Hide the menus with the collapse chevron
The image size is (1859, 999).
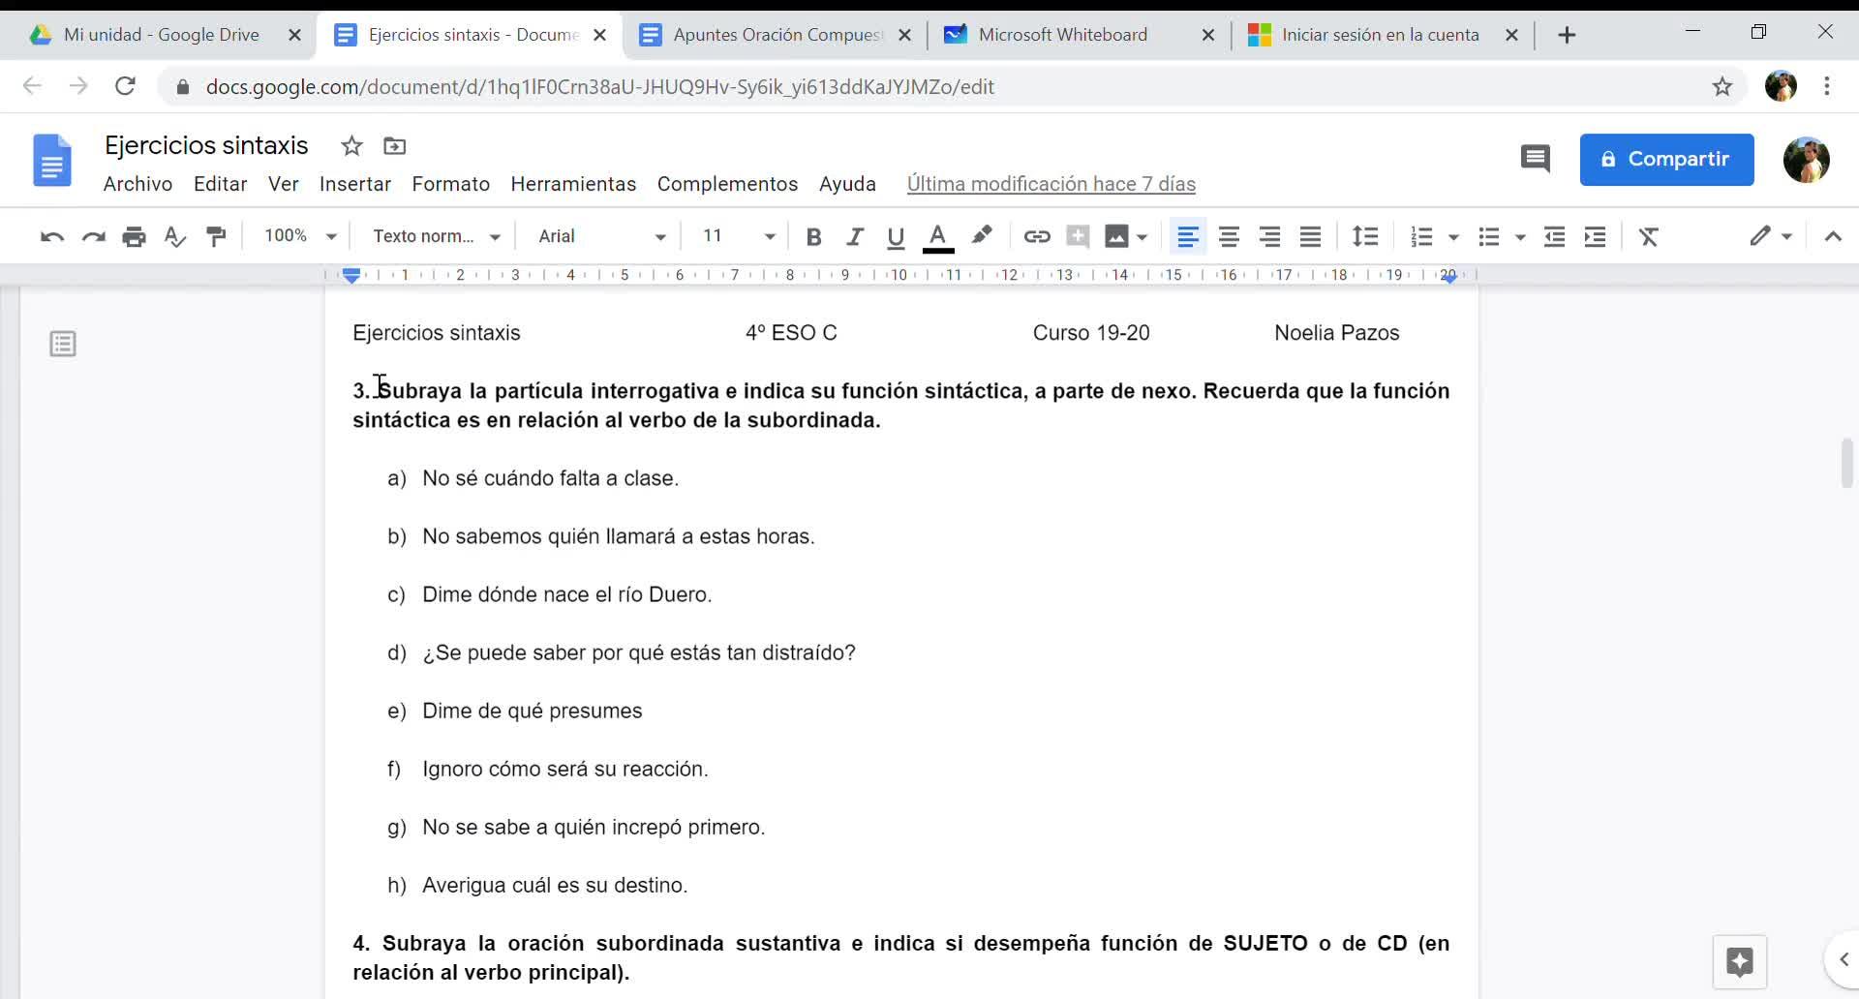coord(1833,236)
